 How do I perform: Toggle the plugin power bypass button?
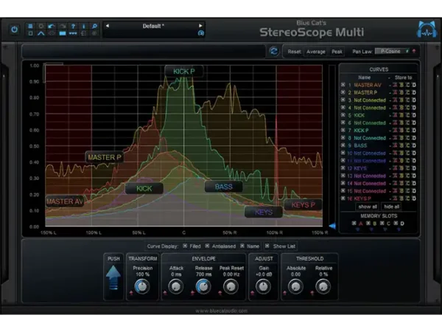[x=15, y=30]
